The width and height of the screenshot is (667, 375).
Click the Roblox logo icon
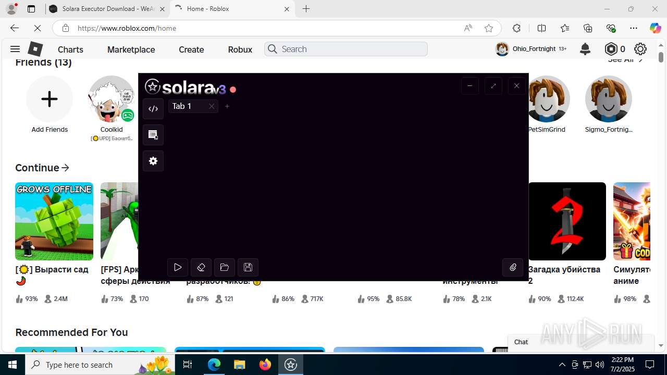coord(35,49)
